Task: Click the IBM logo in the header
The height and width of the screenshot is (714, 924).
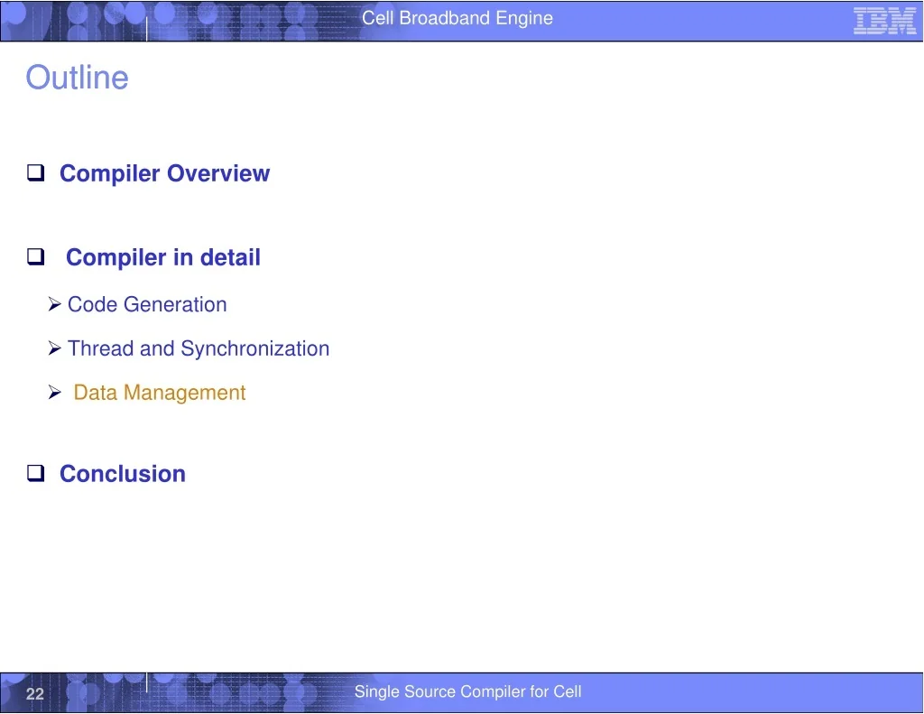Action: click(884, 22)
